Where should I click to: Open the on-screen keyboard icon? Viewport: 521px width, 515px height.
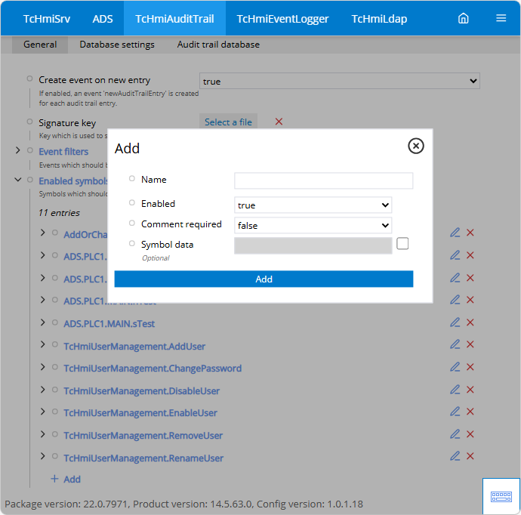pyautogui.click(x=501, y=496)
